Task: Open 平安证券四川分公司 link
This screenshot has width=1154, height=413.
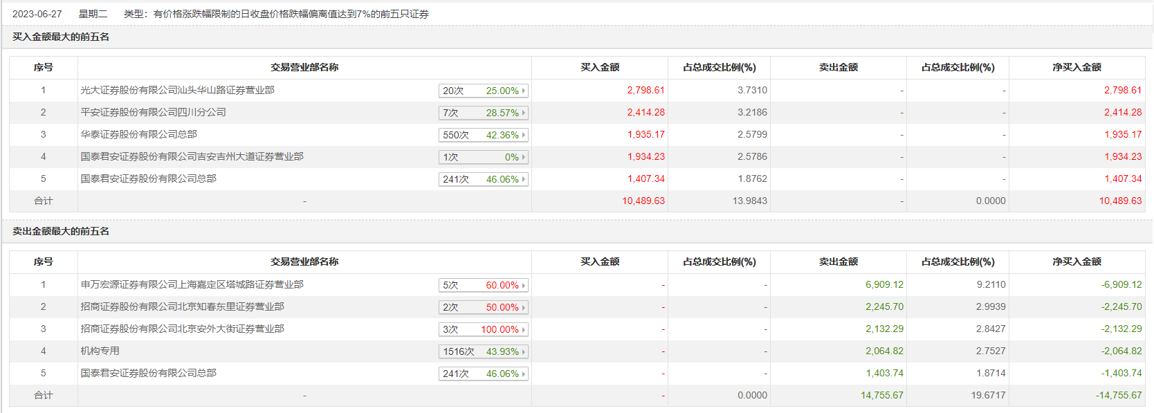Action: tap(153, 112)
